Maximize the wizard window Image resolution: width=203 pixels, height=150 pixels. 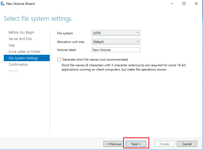coord(184,4)
